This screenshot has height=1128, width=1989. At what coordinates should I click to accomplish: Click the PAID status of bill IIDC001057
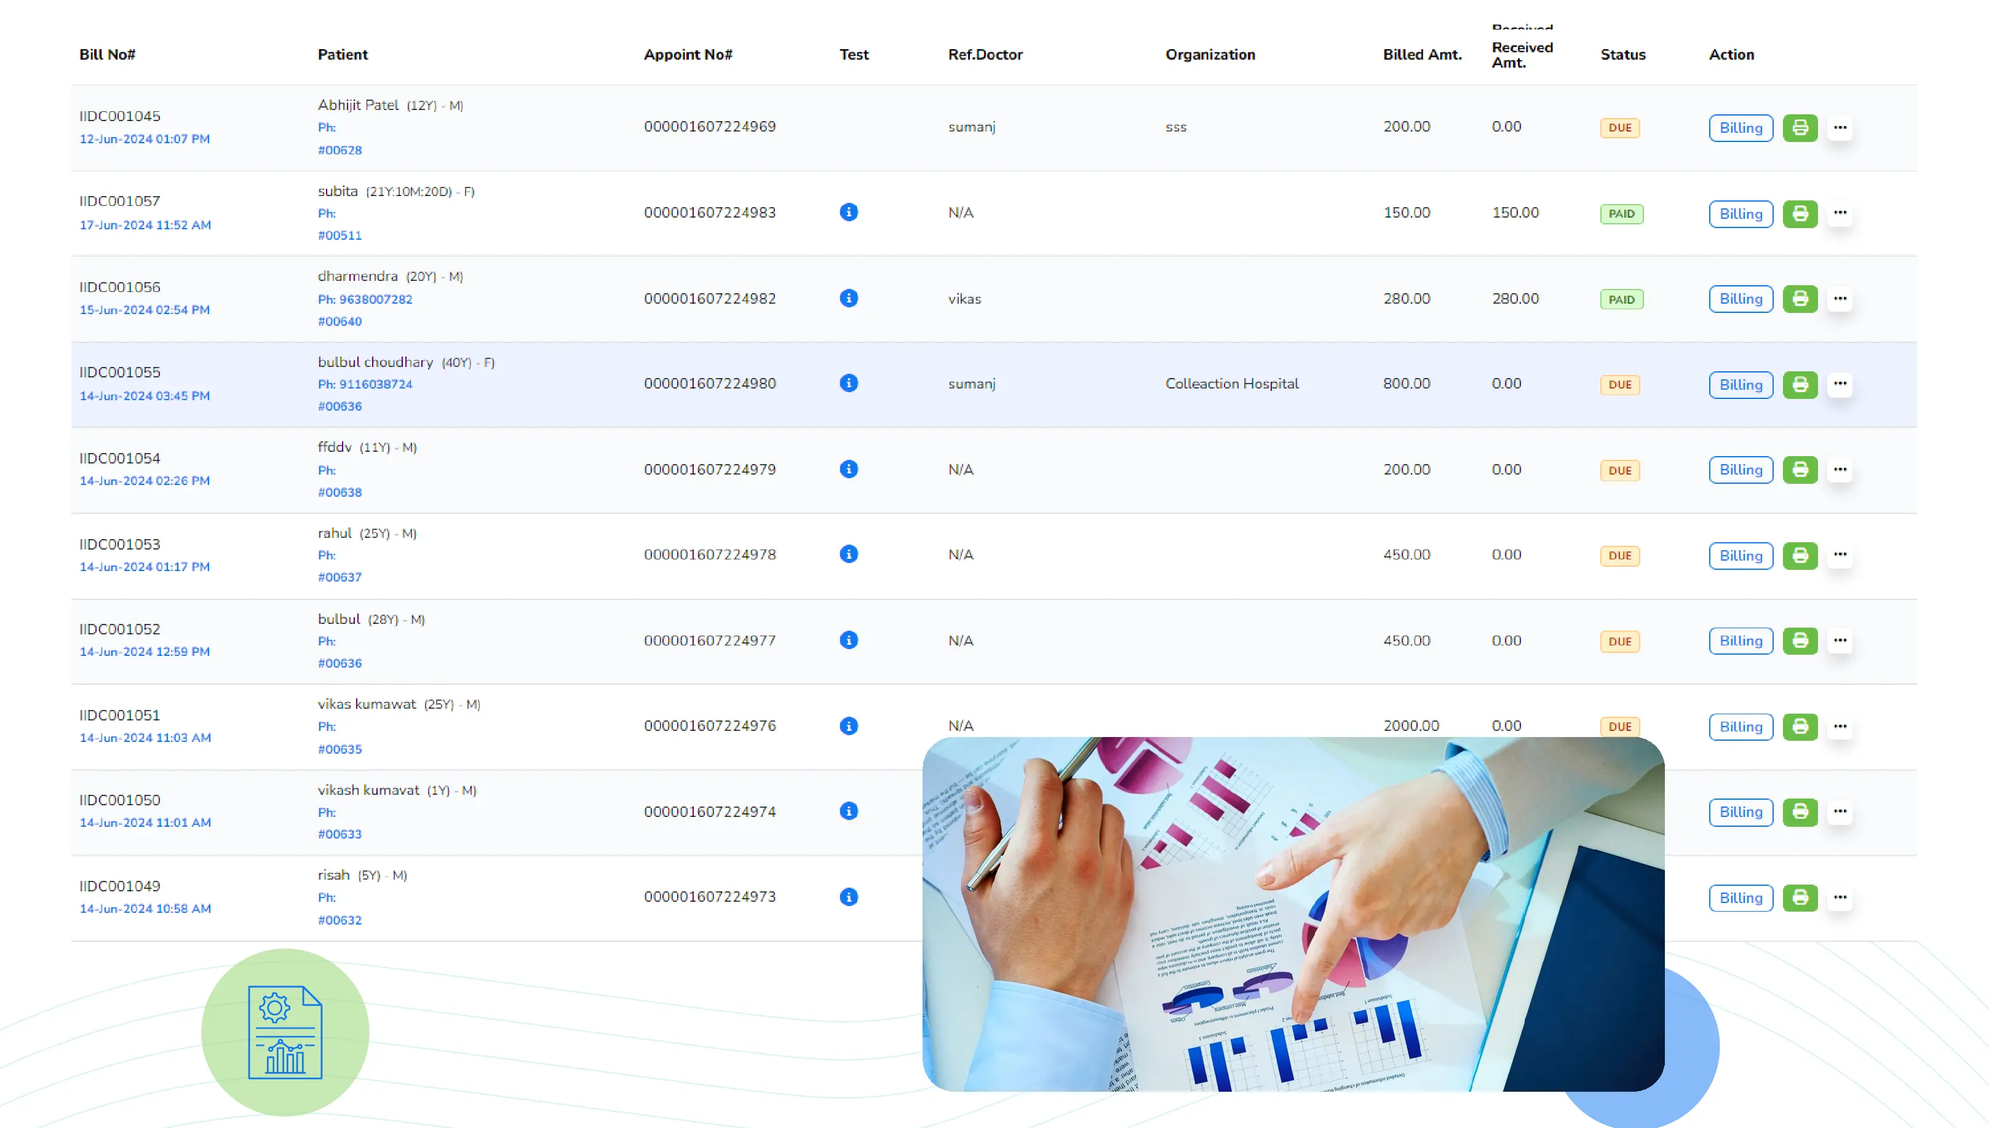pyautogui.click(x=1622, y=214)
